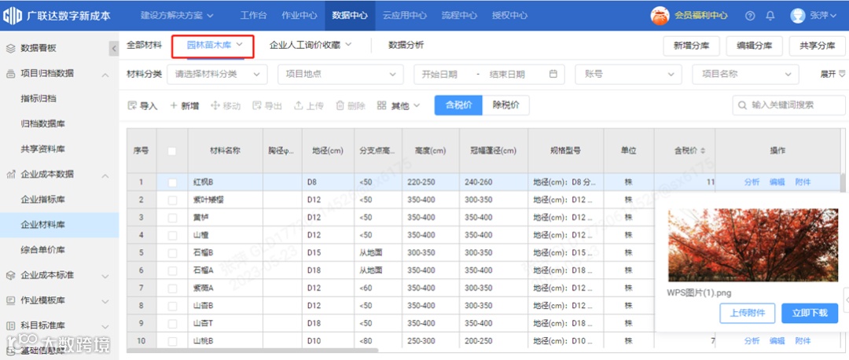Click the 开始日期 date input

coord(439,74)
